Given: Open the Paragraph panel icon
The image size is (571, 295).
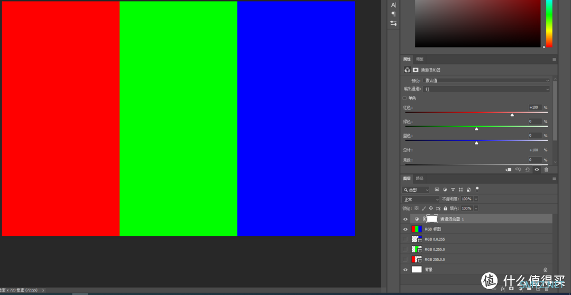Looking at the screenshot, I should (x=393, y=14).
